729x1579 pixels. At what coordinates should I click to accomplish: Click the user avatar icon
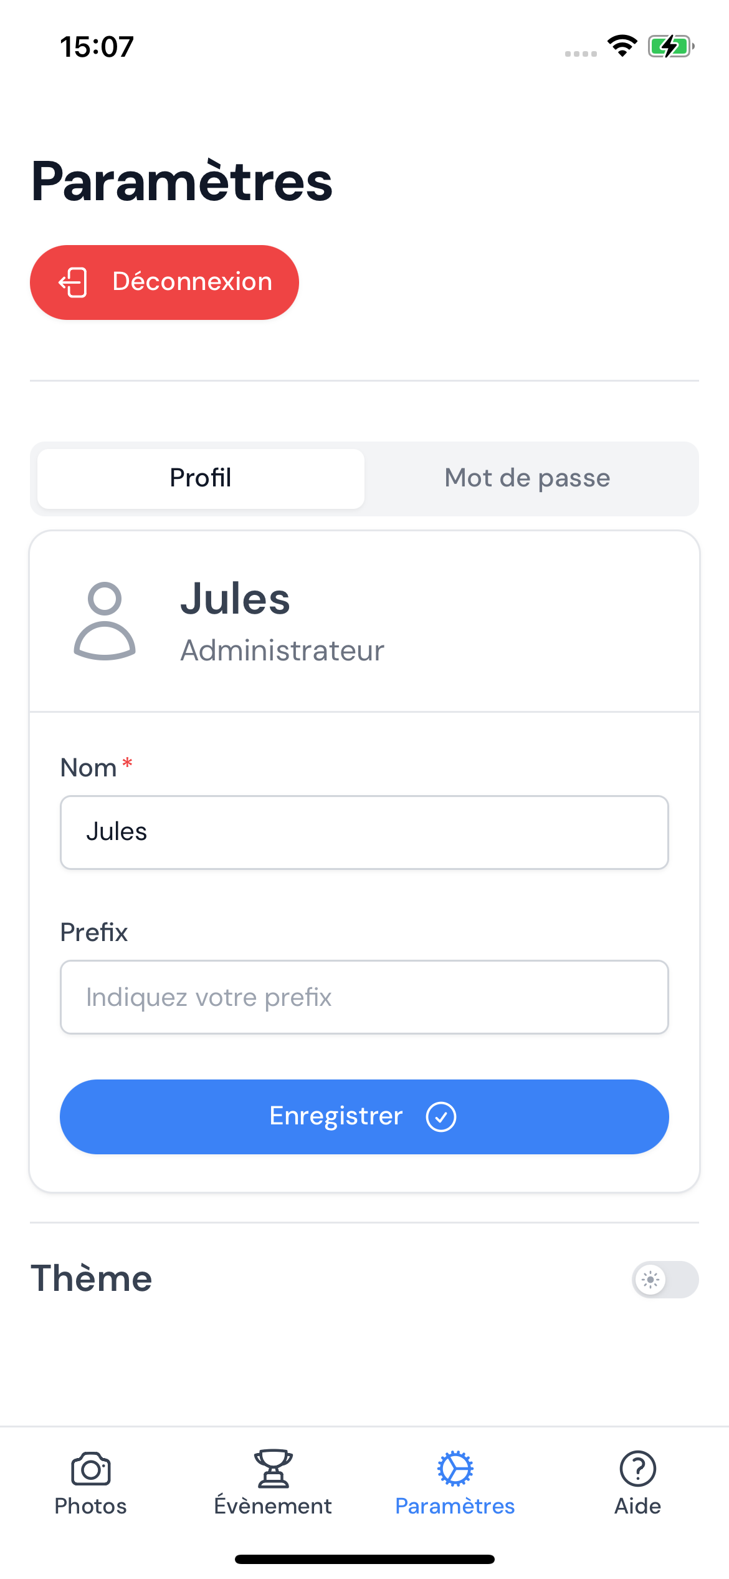coord(105,620)
